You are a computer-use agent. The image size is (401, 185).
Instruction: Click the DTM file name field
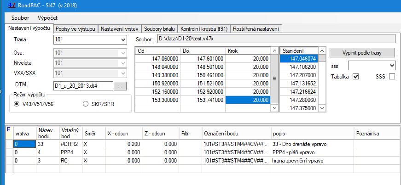point(83,86)
